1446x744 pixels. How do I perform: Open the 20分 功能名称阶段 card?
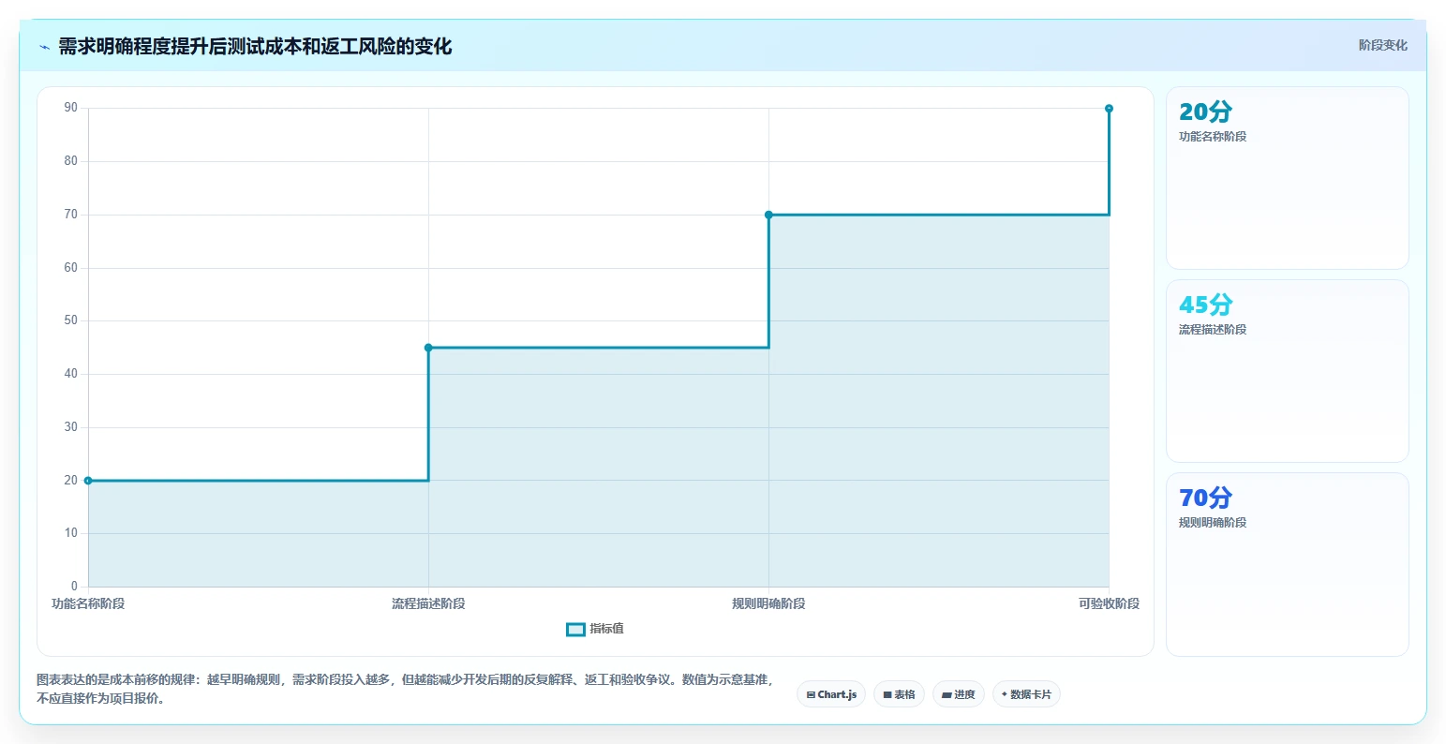[1287, 178]
